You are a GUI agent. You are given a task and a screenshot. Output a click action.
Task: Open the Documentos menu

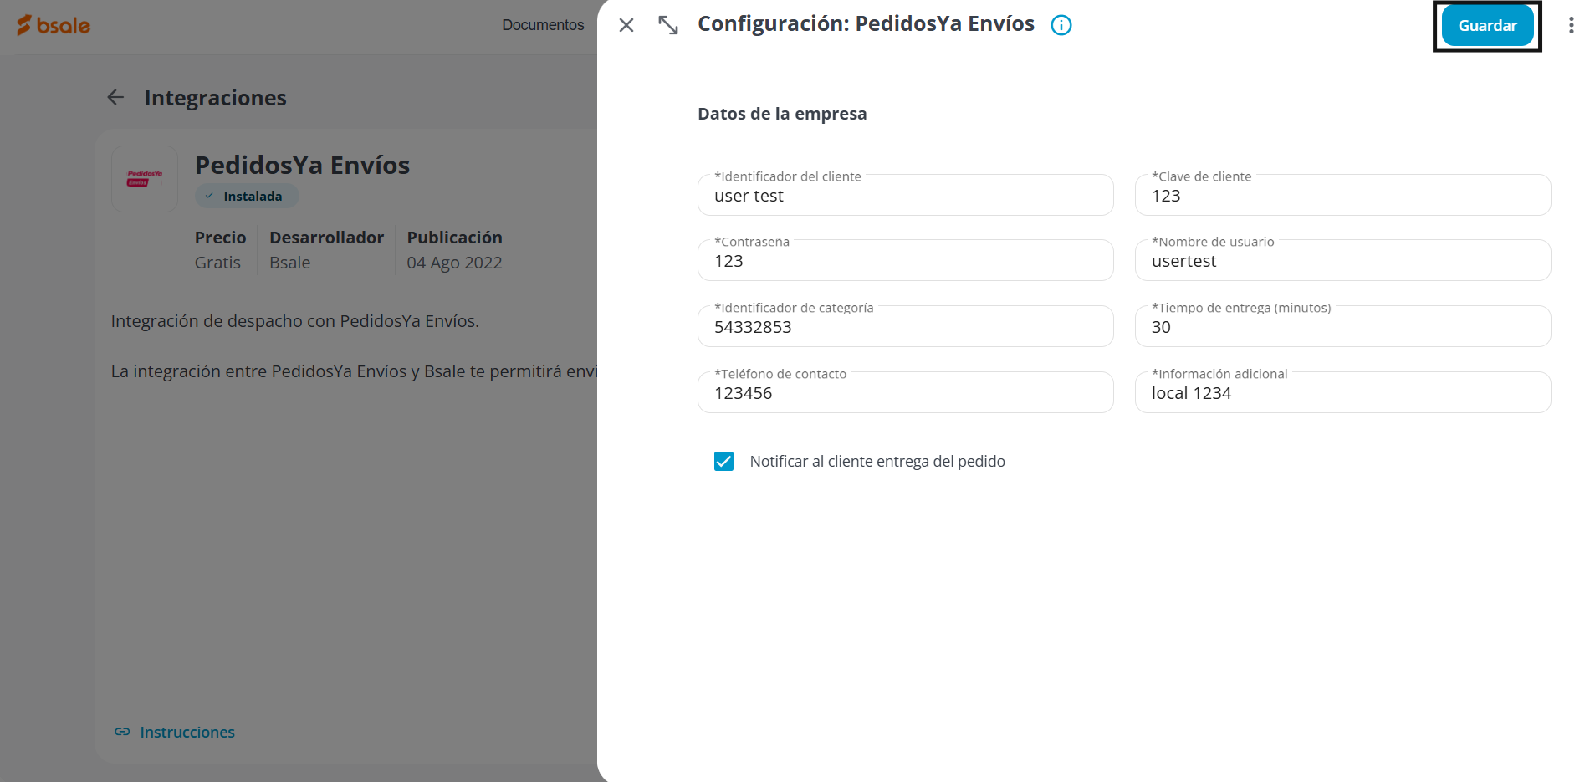[543, 25]
